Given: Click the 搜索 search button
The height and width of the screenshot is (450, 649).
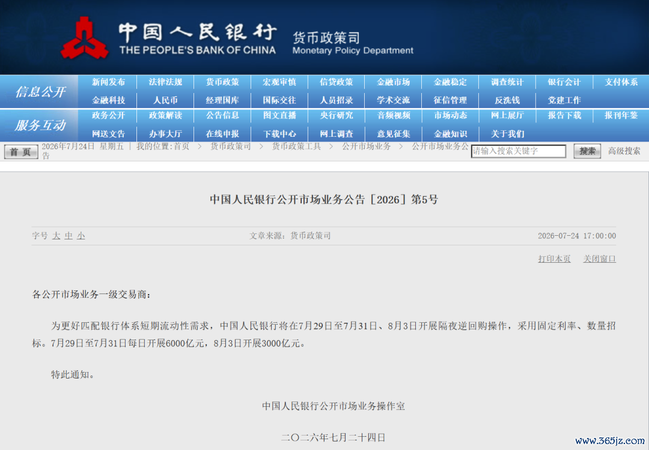Looking at the screenshot, I should 587,151.
